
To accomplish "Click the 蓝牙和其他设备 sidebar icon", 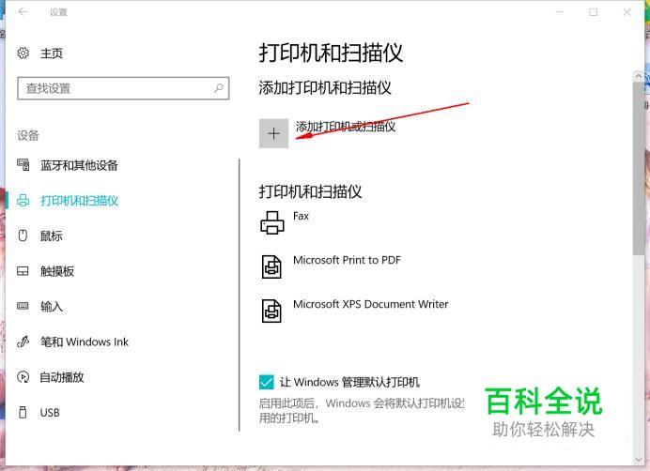I will pos(23,165).
